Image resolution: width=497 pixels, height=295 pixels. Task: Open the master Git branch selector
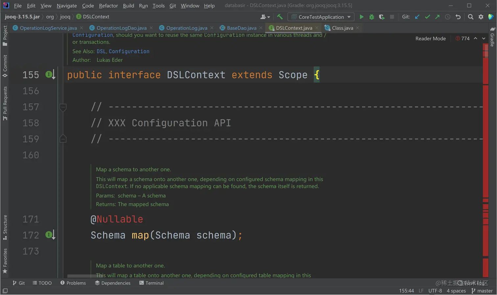click(482, 291)
